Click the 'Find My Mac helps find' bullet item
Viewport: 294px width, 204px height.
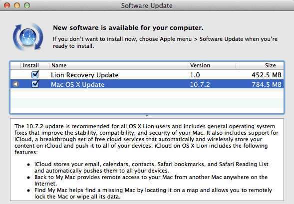[x=153, y=194]
